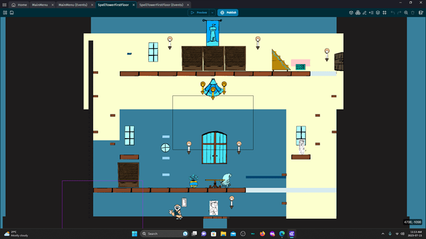Open the main hamburger menu
The height and width of the screenshot is (239, 426).
4,4
